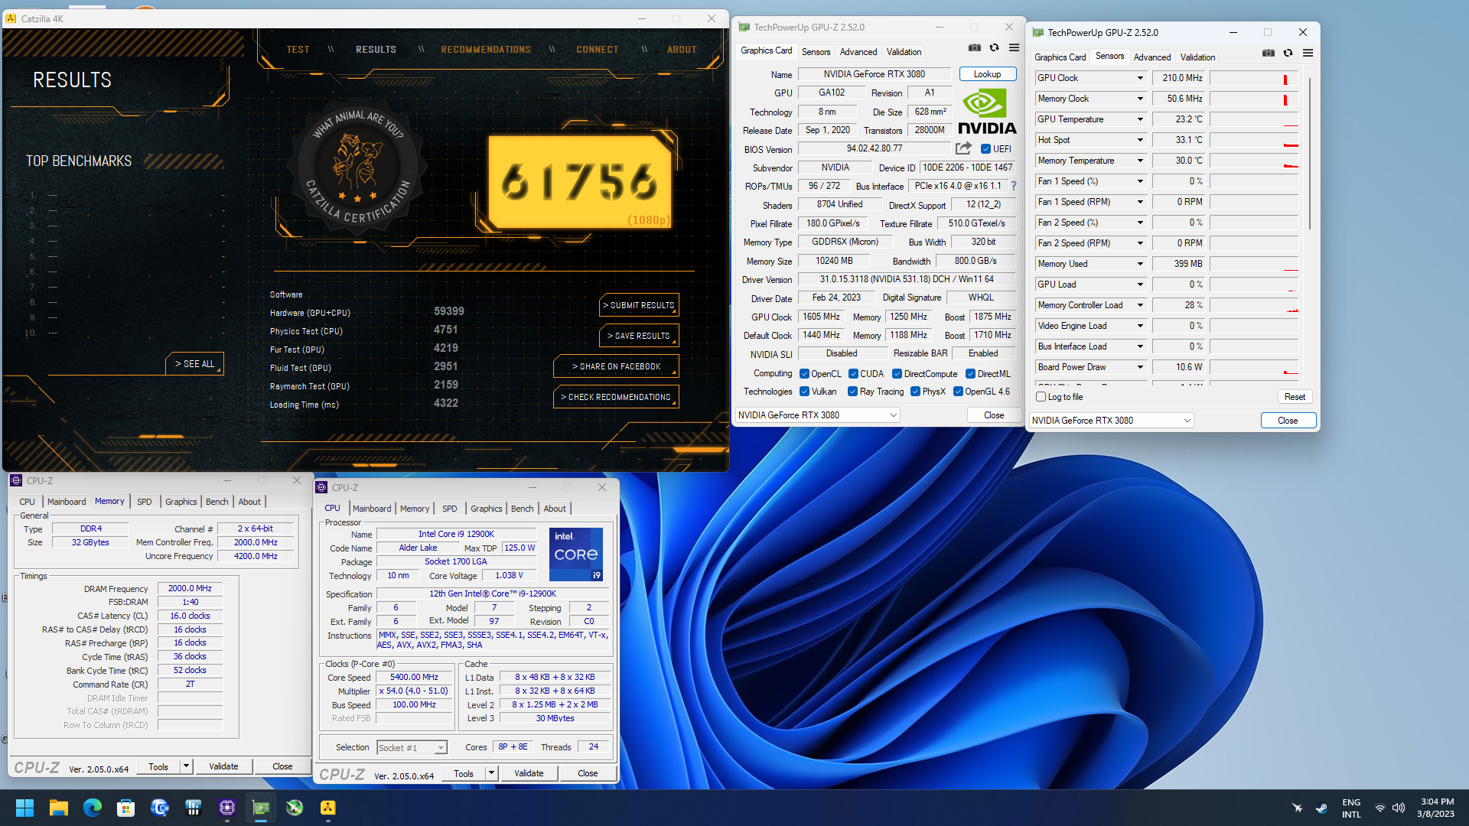
Task: Click the GPU Clock sensor graph
Action: tap(1253, 78)
